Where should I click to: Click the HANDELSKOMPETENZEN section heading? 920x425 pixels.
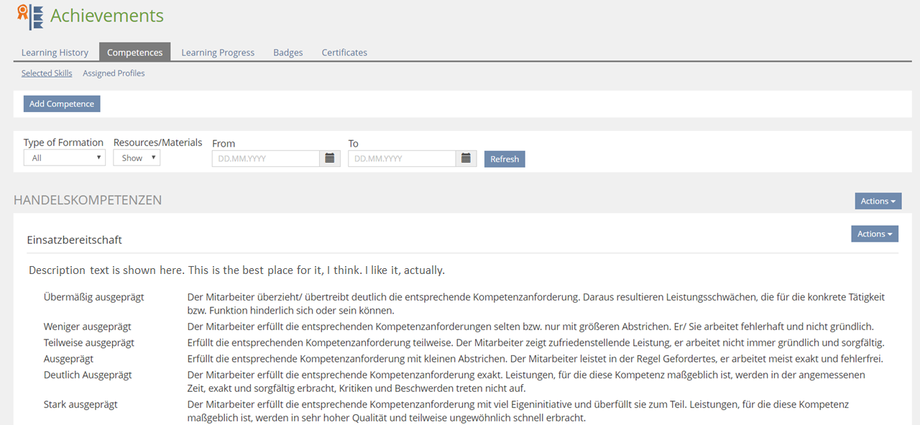(x=88, y=200)
